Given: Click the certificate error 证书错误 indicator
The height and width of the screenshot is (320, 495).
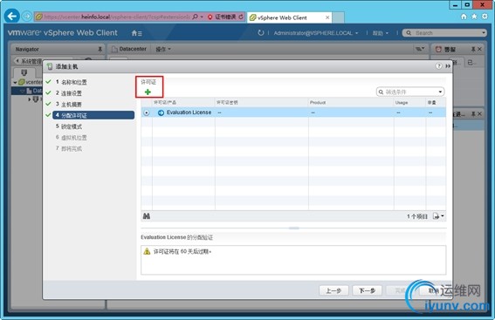Looking at the screenshot, I should click(223, 17).
